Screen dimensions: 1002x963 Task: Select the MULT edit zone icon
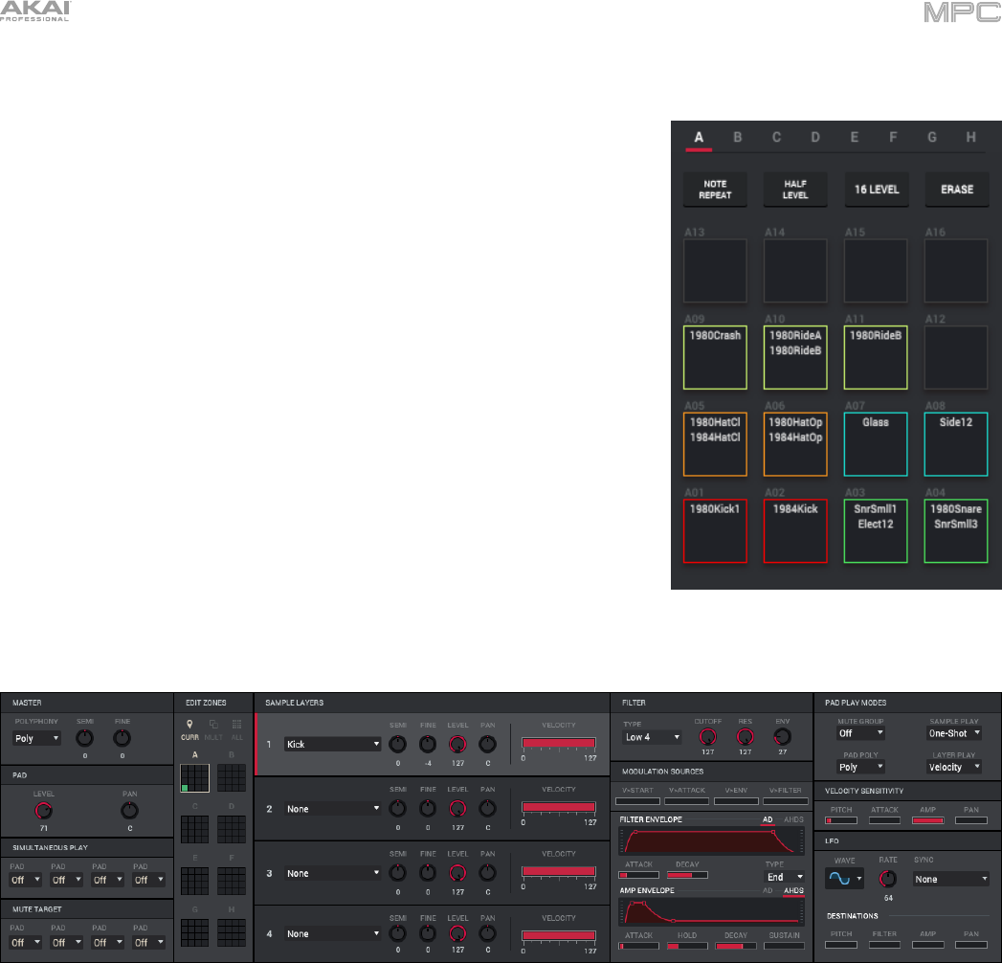tap(213, 725)
